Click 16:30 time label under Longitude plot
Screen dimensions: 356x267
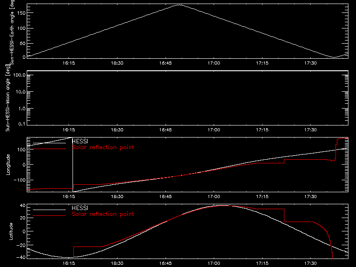pos(117,197)
